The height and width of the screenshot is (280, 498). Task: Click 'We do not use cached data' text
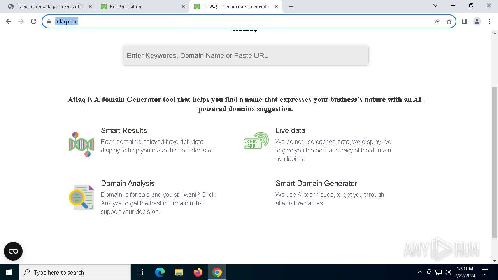[x=333, y=150]
